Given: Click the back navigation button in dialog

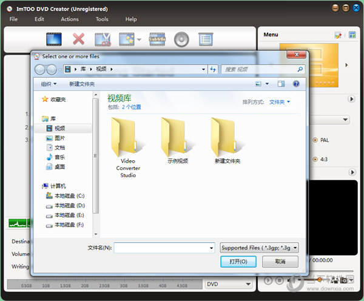Looking at the screenshot, I should tap(39, 69).
